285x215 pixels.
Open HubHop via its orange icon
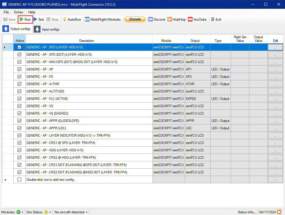[170, 19]
